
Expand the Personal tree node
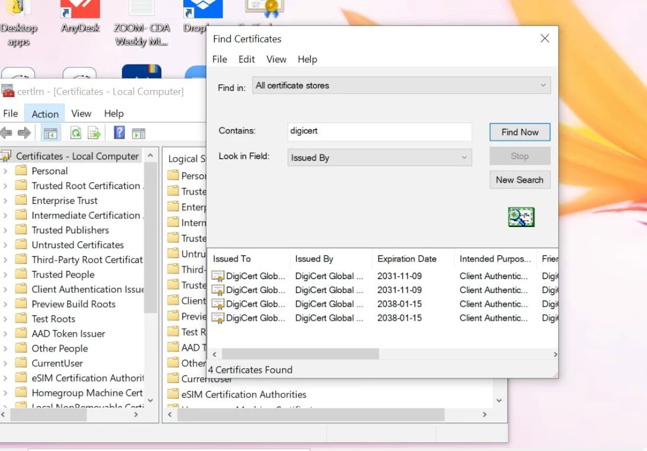[5, 171]
